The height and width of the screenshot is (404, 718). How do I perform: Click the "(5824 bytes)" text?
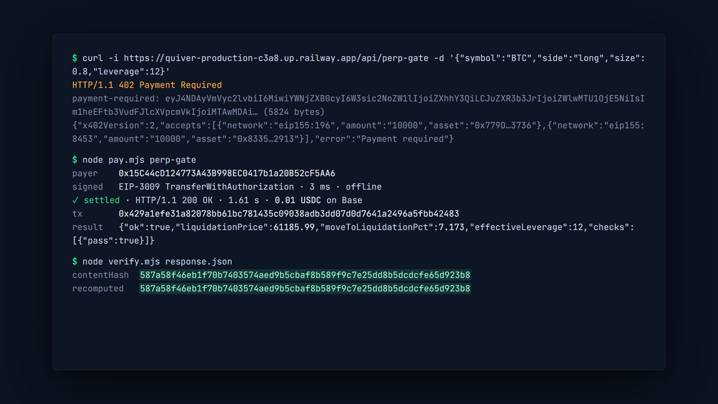point(293,112)
